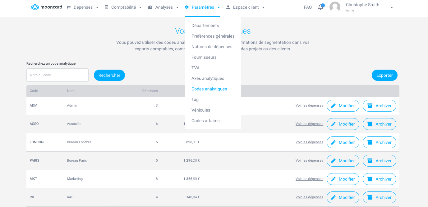Click the mooncard logo icon
This screenshot has width=428, height=207.
point(35,7)
